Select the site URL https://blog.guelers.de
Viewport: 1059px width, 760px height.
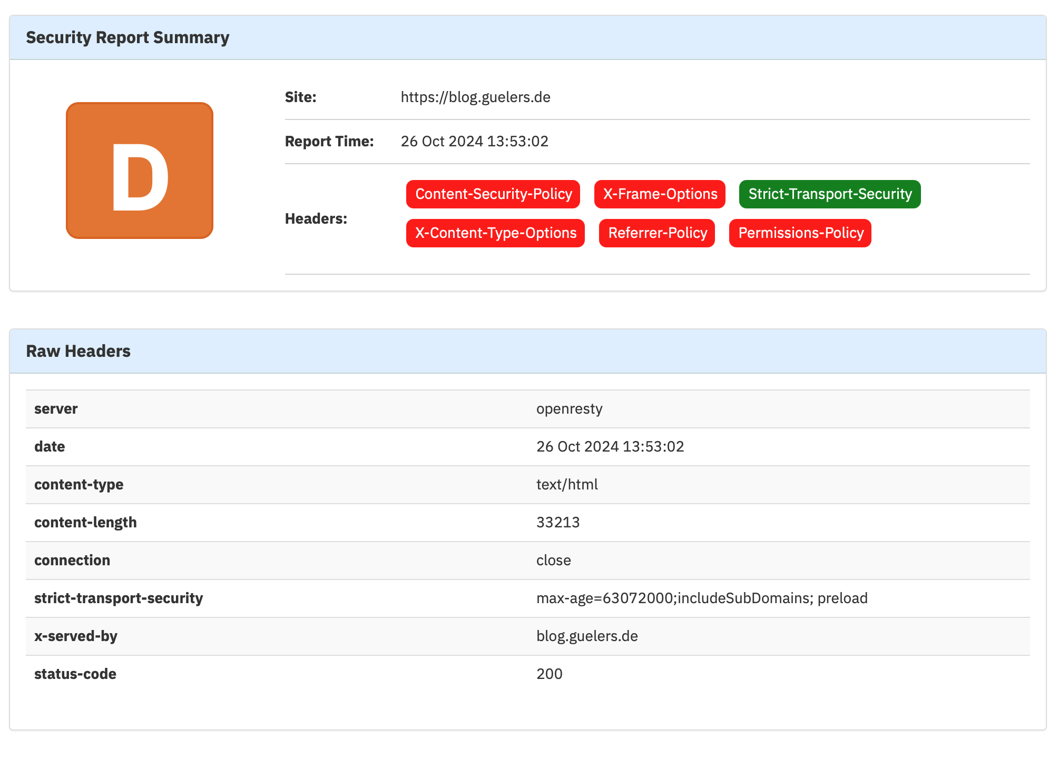[x=476, y=97]
